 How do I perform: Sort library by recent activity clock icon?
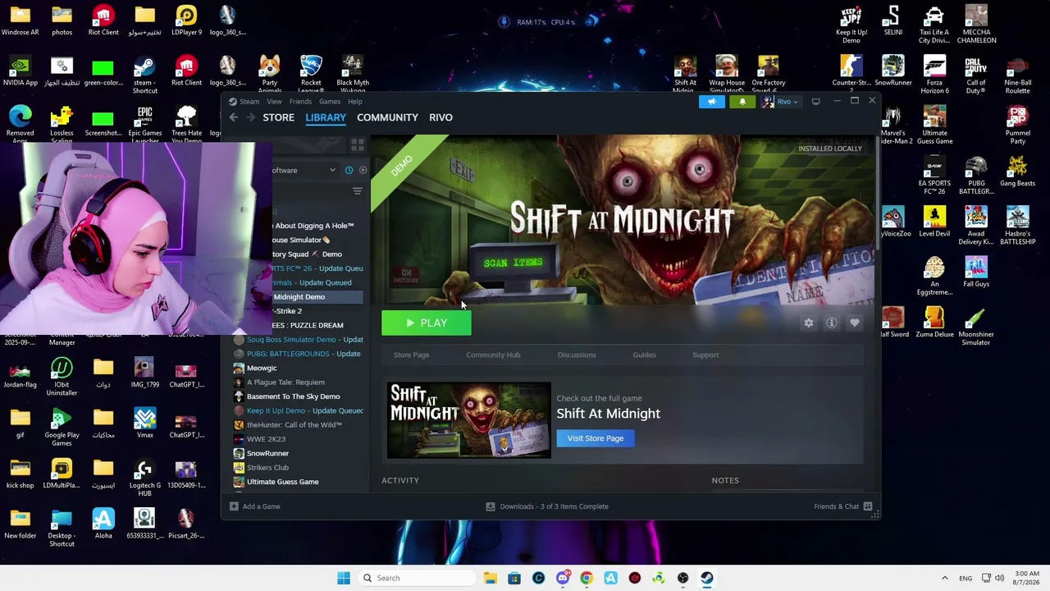tap(349, 170)
